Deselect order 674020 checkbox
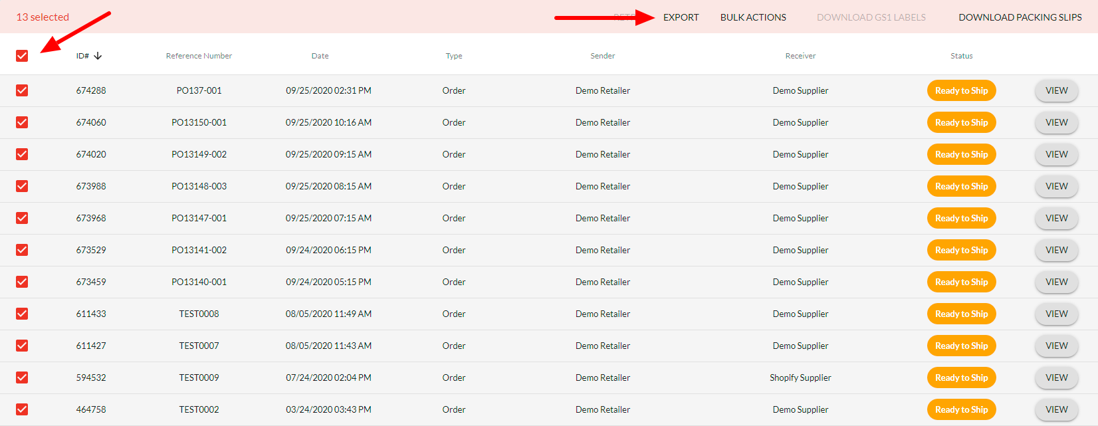The image size is (1098, 426). click(x=22, y=154)
